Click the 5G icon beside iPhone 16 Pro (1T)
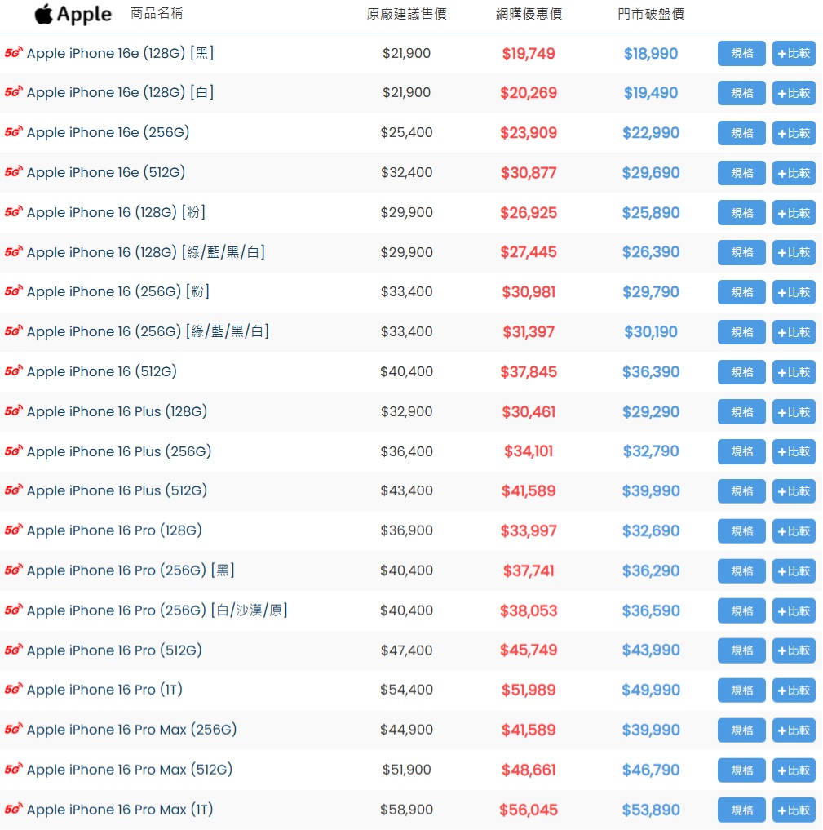The image size is (823, 830). 13,689
